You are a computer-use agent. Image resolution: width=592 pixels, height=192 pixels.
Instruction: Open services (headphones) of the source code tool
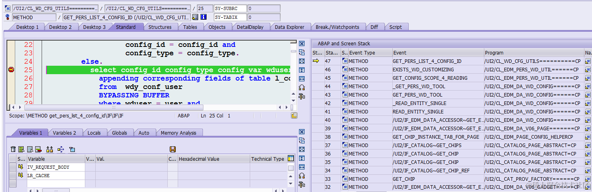coord(302,87)
